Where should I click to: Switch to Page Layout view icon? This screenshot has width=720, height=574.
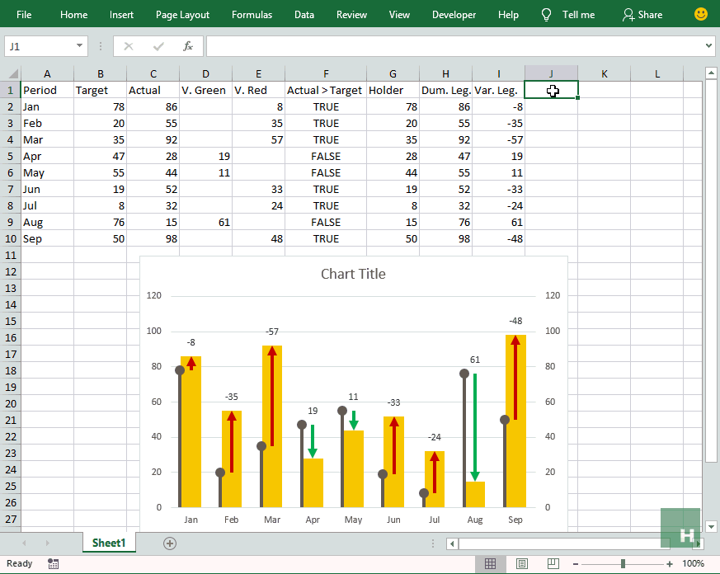coord(521,564)
